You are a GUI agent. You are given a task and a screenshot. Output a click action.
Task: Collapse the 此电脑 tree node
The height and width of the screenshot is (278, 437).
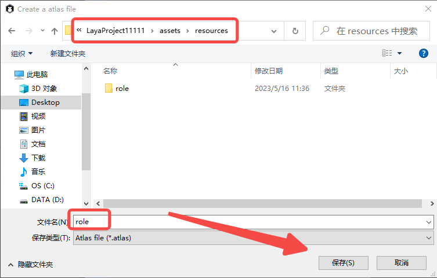tap(7, 75)
